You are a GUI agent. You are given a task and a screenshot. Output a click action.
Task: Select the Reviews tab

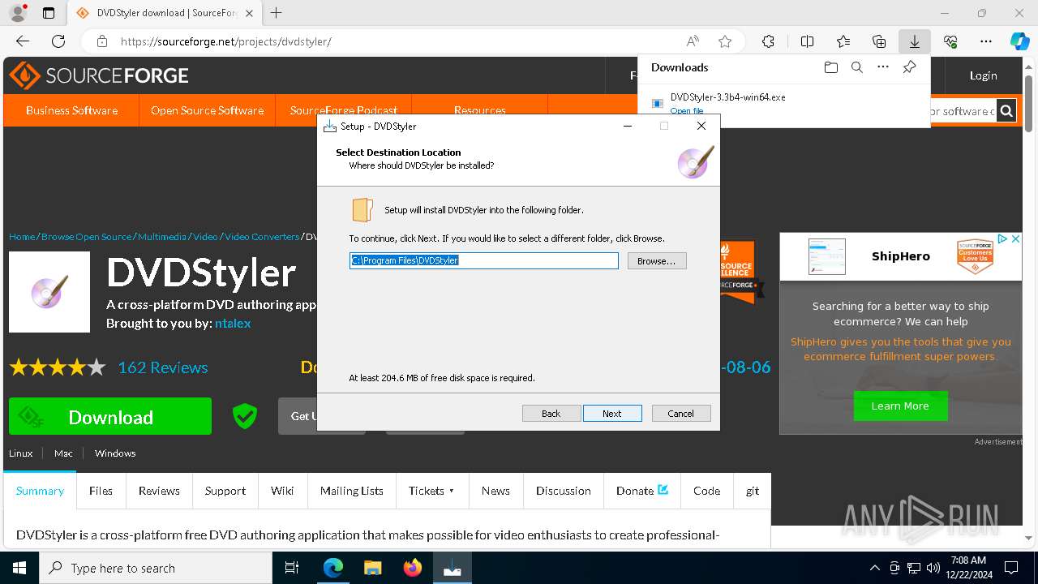(x=159, y=491)
